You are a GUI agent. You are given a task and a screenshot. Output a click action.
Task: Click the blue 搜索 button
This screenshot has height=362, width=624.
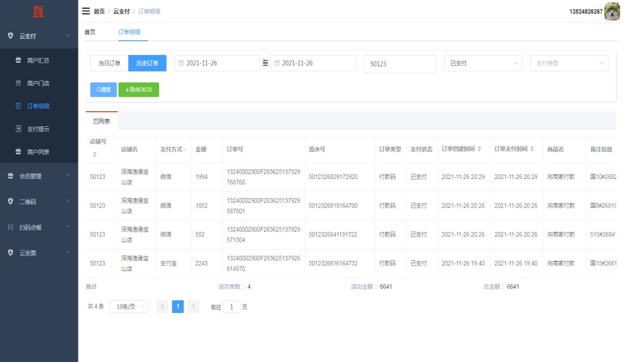coord(104,90)
